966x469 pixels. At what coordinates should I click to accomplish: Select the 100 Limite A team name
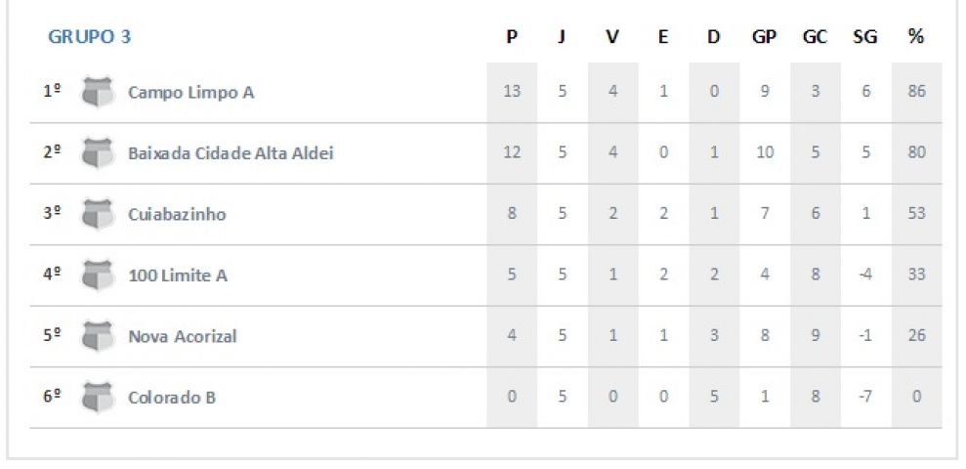[x=178, y=275]
